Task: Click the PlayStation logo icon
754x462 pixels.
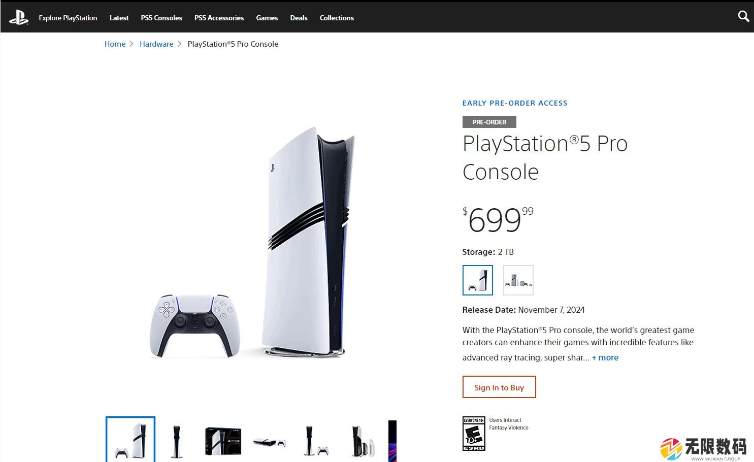Action: tap(19, 18)
